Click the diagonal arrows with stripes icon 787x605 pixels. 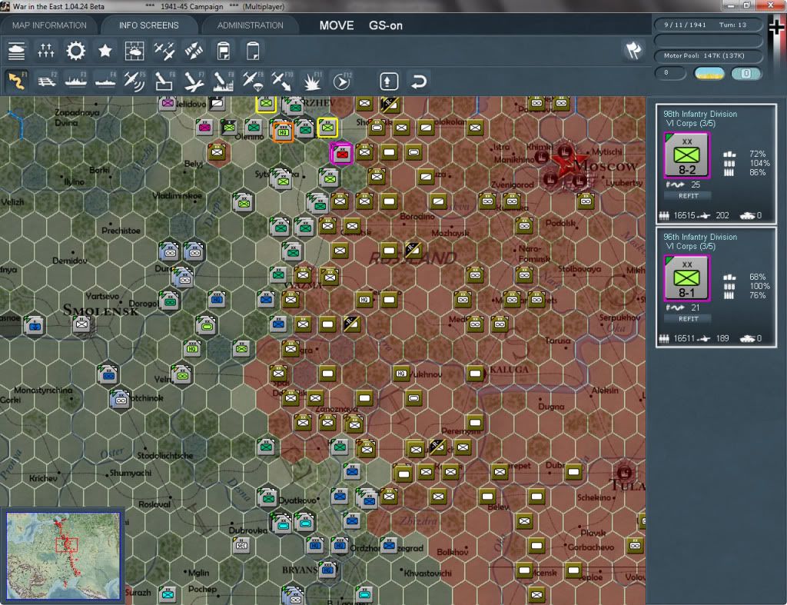pyautogui.click(x=194, y=51)
